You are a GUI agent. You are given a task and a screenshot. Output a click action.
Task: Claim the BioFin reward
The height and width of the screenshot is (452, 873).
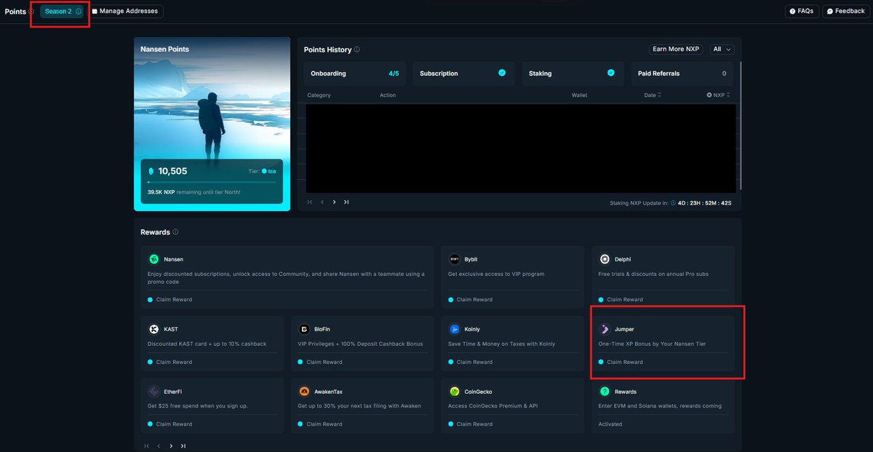(320, 362)
